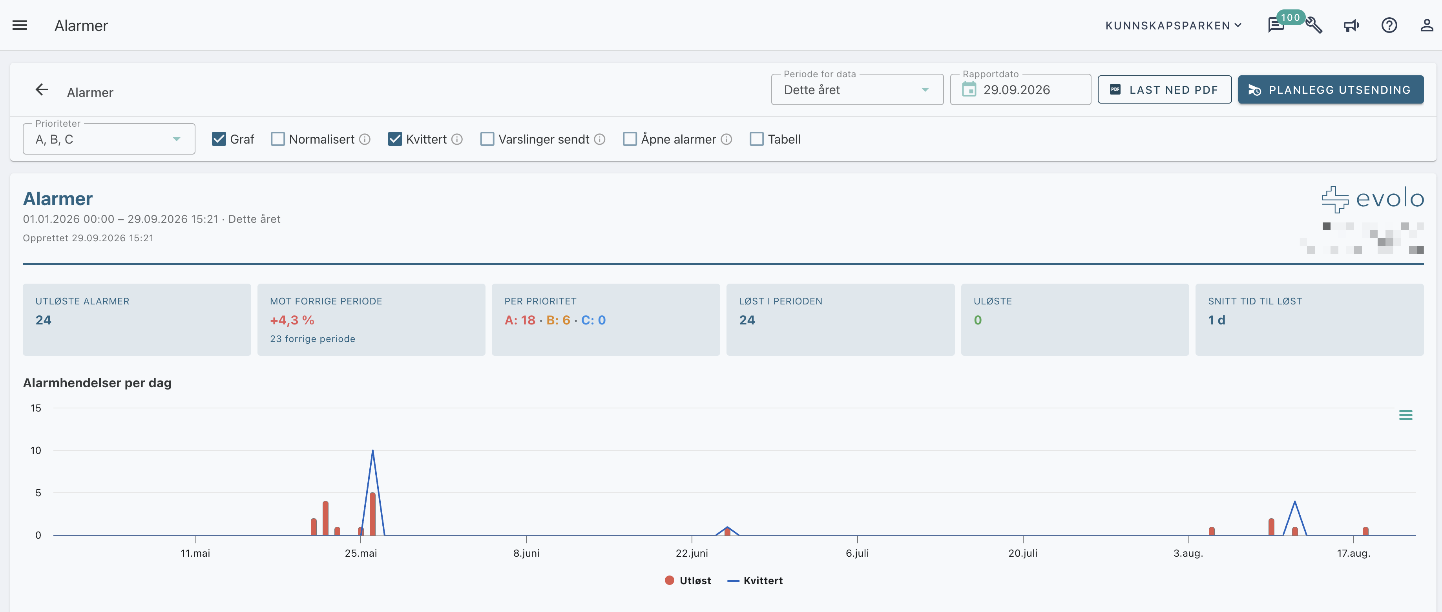The height and width of the screenshot is (612, 1442).
Task: Open the megaphone announcements icon
Action: pyautogui.click(x=1351, y=25)
